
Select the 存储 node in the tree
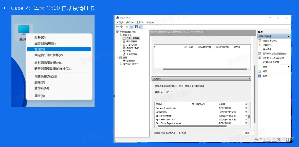pyautogui.click(x=125, y=57)
